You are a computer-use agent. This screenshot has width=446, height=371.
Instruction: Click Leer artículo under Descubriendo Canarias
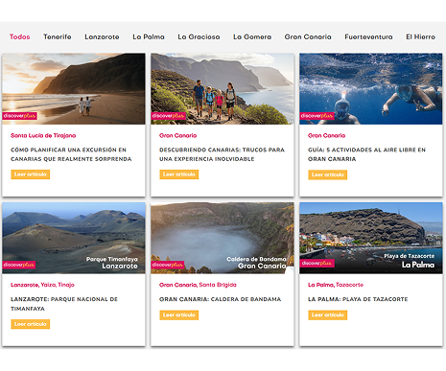pos(179,174)
